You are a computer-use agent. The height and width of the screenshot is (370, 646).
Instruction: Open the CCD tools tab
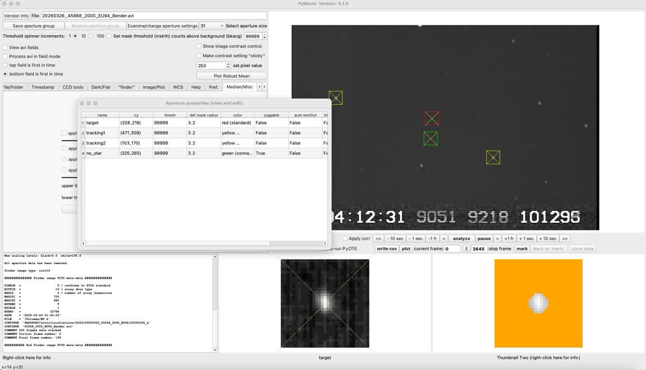click(73, 87)
